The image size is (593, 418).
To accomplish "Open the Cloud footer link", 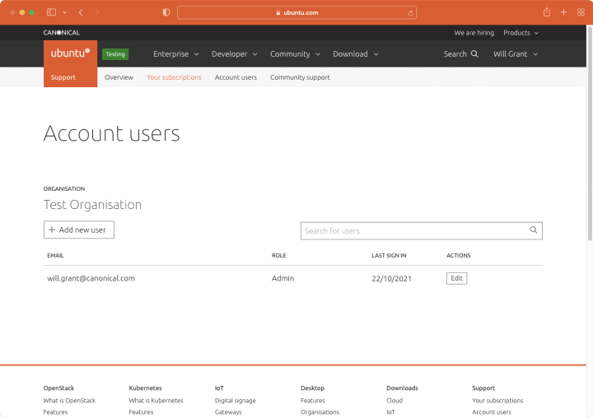I will tap(395, 401).
